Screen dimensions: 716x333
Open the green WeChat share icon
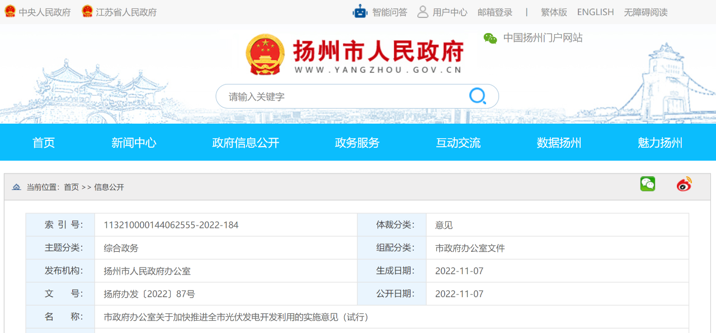648,184
